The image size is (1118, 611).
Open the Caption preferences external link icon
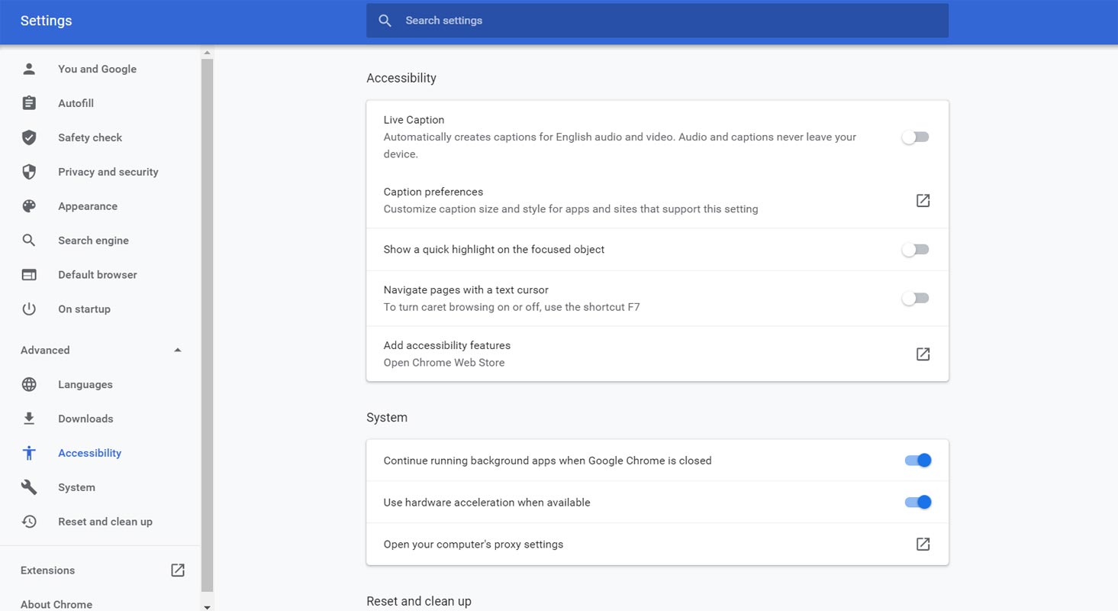click(x=923, y=201)
